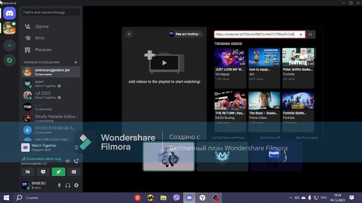Clear the URL field with X
The height and width of the screenshot is (203, 362).
pyautogui.click(x=301, y=34)
